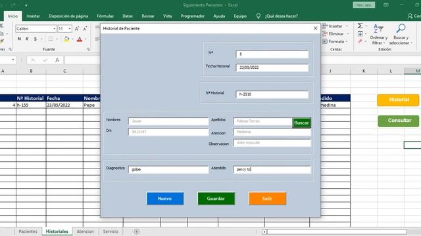421x236 pixels.
Task: Click the Salir button
Action: 267,199
